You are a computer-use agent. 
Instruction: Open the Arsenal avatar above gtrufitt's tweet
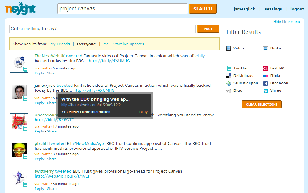(19, 122)
